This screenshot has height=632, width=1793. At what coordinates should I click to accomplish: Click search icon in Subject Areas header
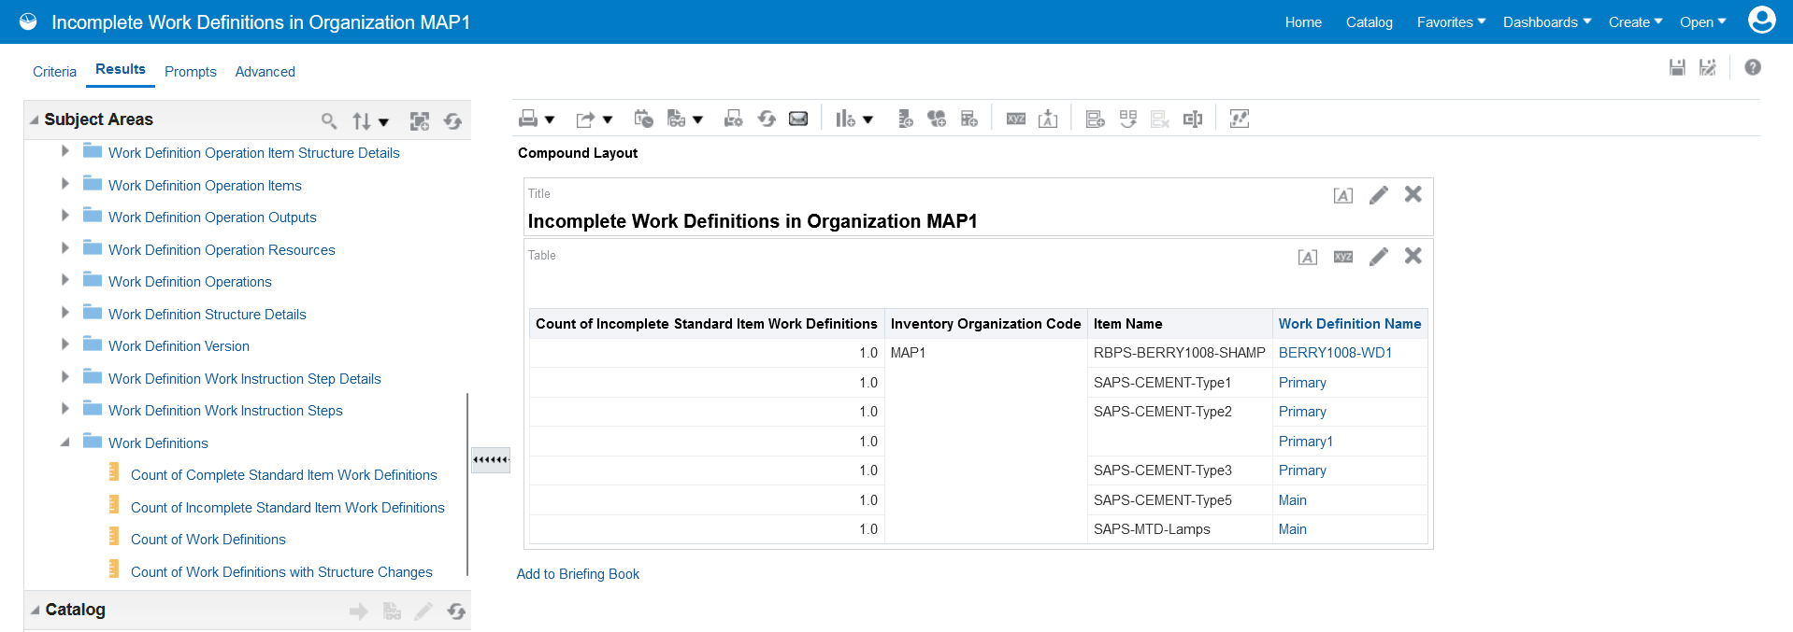[329, 120]
